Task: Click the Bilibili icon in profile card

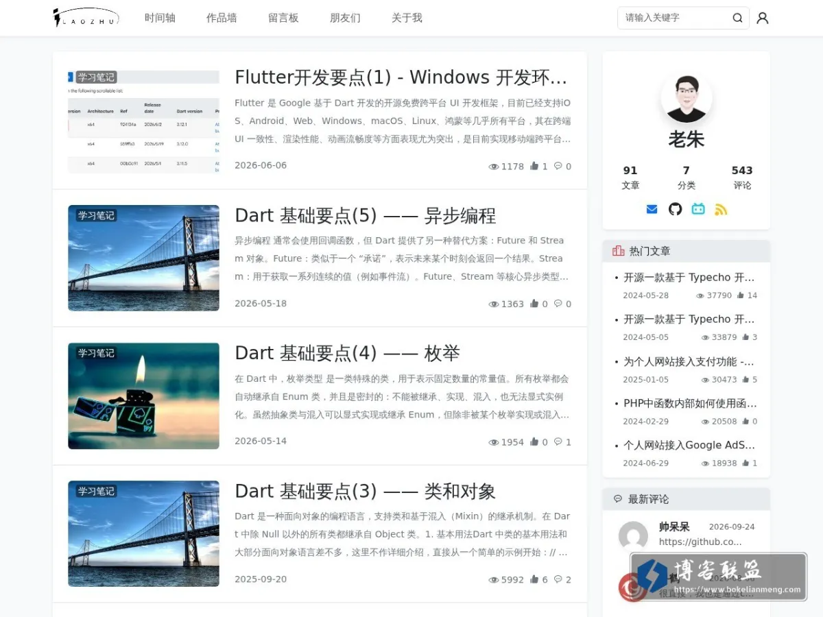Action: click(698, 209)
